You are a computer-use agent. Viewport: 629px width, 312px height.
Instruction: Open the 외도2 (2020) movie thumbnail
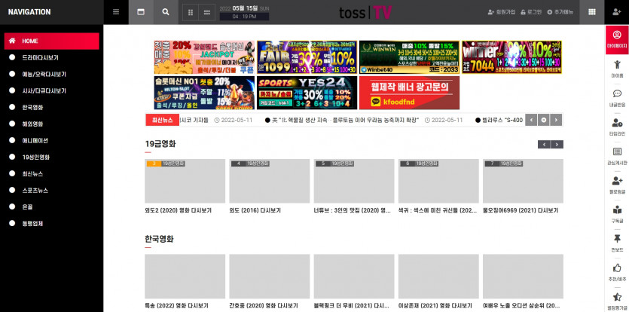point(185,181)
